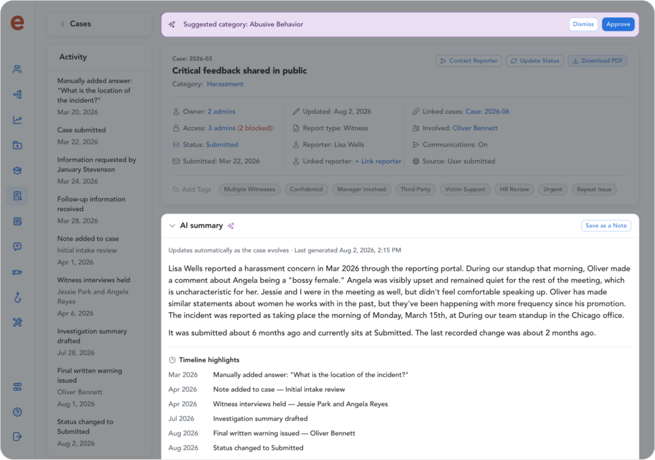Viewport: 655px width, 460px height.
Task: Click the Submitted status link
Action: (x=222, y=145)
